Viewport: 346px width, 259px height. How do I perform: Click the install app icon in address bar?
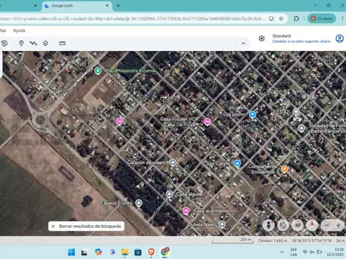pos(271,19)
